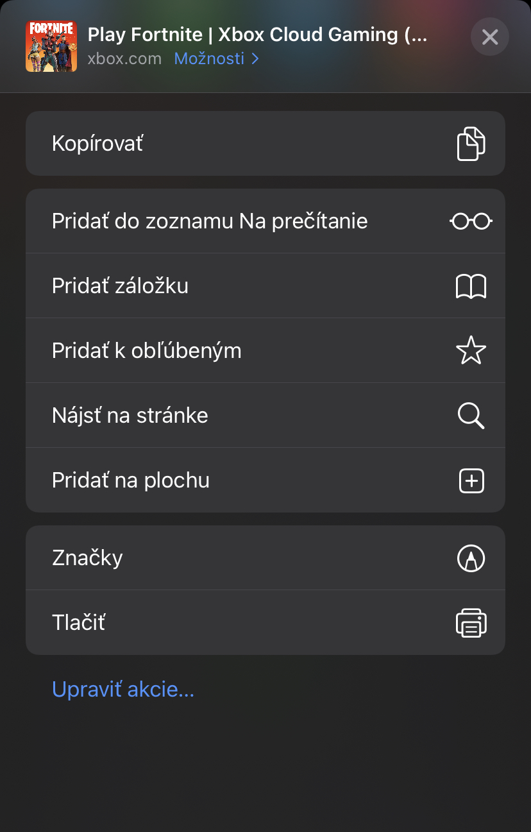
Task: Open Značky markup action
Action: 265,558
